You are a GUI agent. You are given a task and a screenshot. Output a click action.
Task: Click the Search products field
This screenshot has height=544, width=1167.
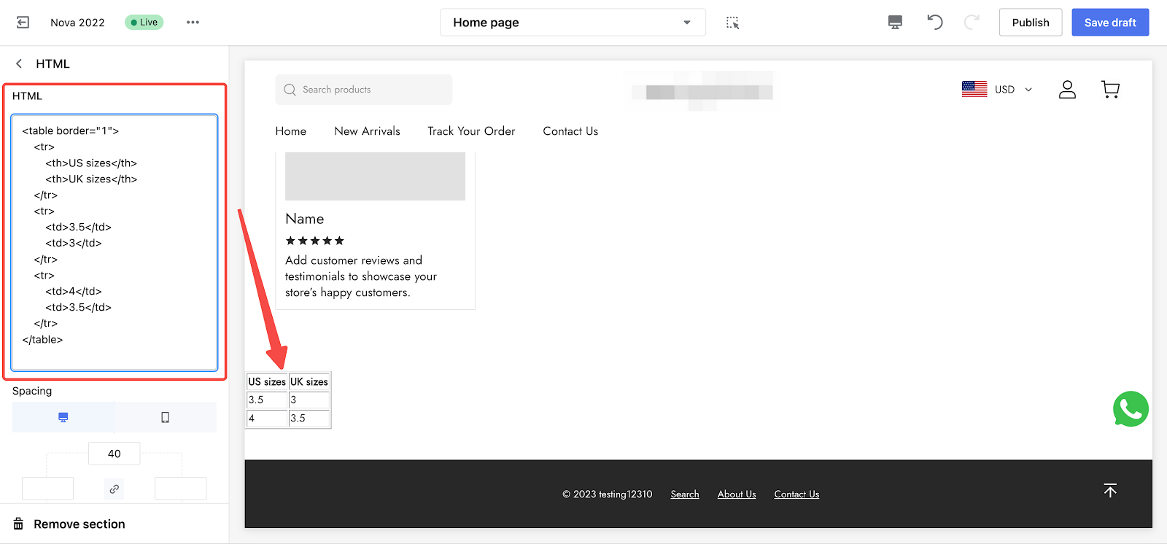[364, 90]
